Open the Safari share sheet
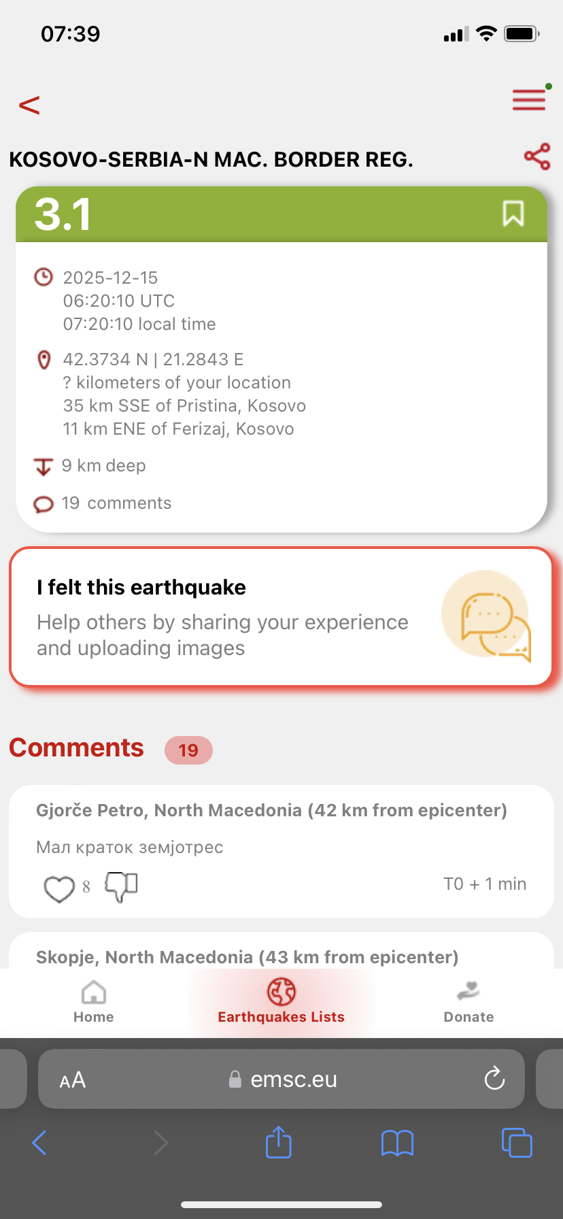 [278, 1142]
